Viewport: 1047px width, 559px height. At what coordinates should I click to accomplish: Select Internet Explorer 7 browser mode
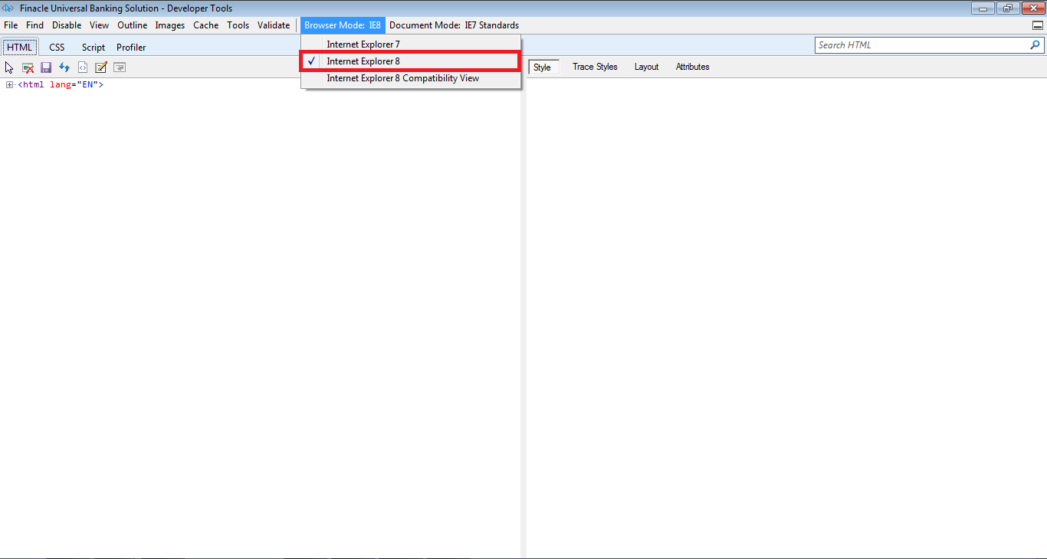363,44
